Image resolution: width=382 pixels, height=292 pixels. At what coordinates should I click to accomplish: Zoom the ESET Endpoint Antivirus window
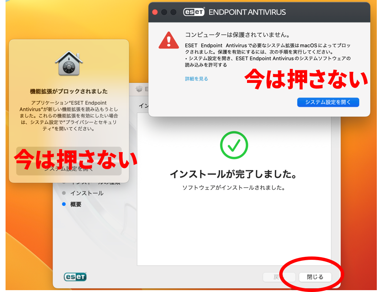click(x=173, y=12)
